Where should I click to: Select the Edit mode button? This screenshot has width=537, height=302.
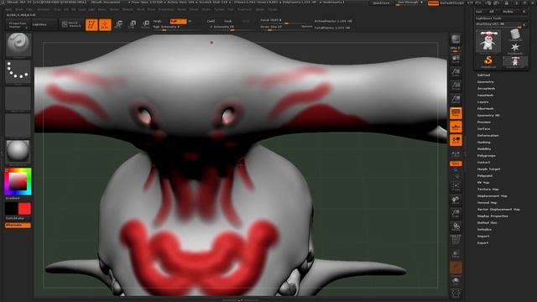(91, 24)
